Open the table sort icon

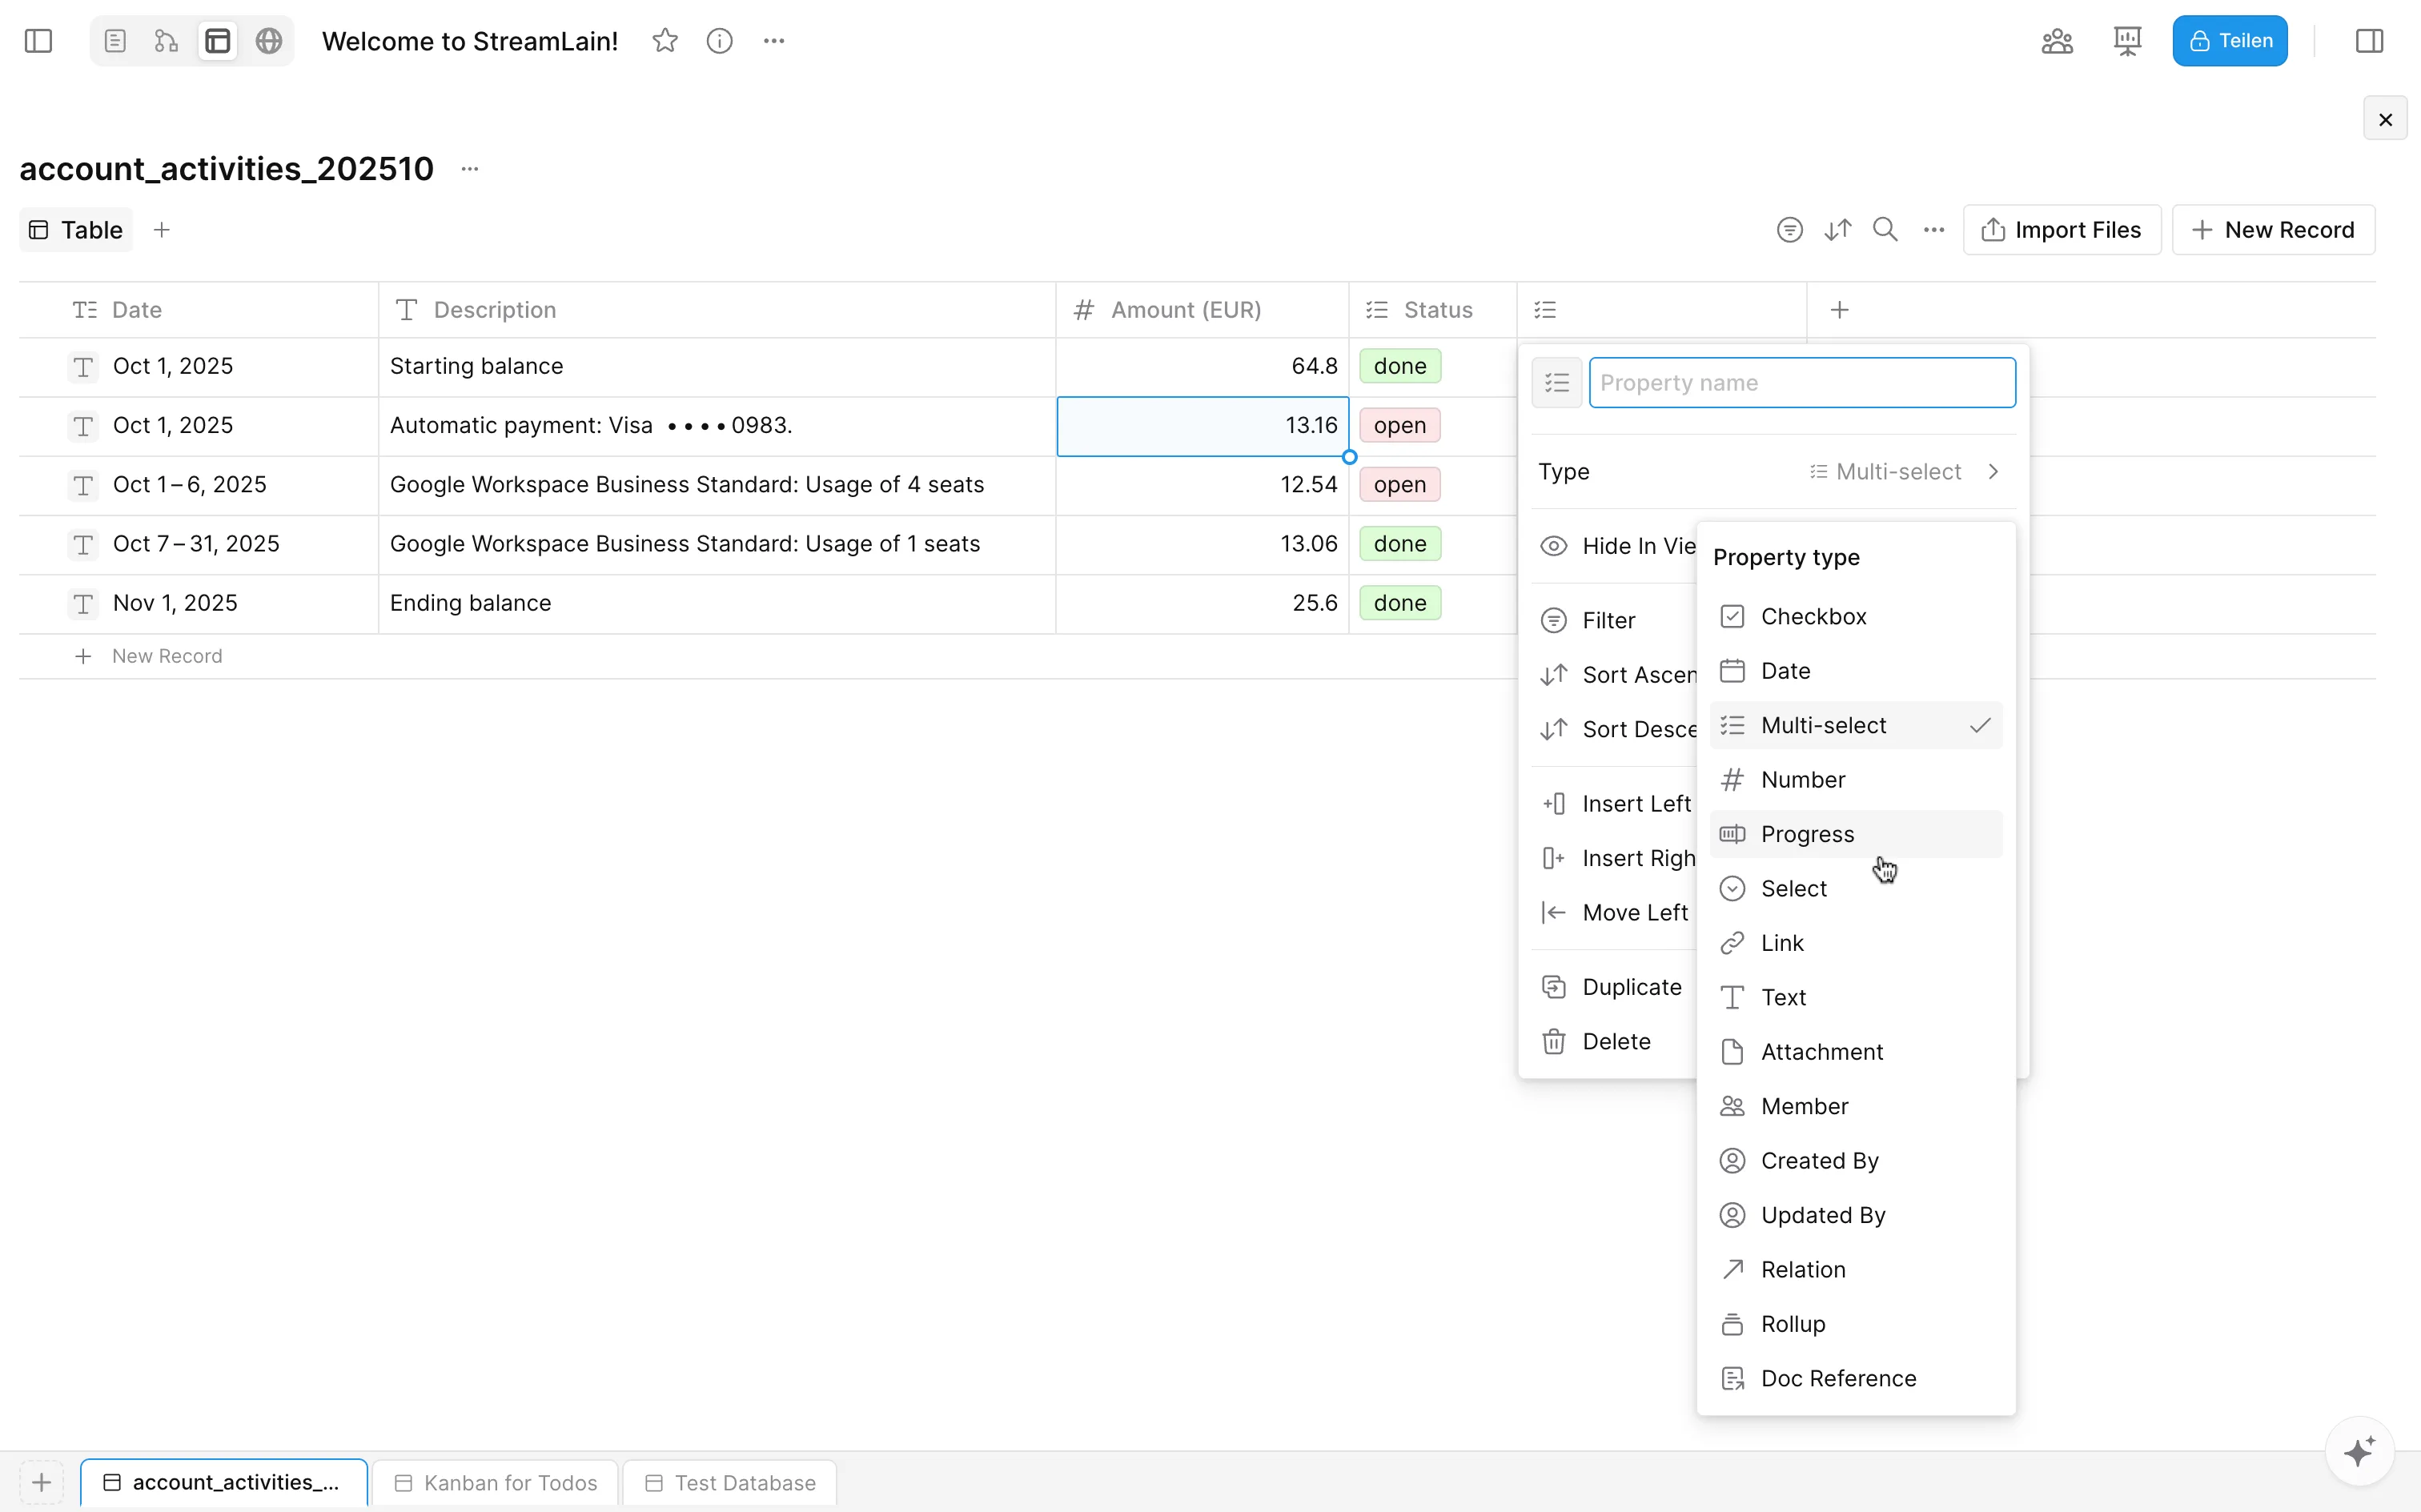pyautogui.click(x=1838, y=230)
